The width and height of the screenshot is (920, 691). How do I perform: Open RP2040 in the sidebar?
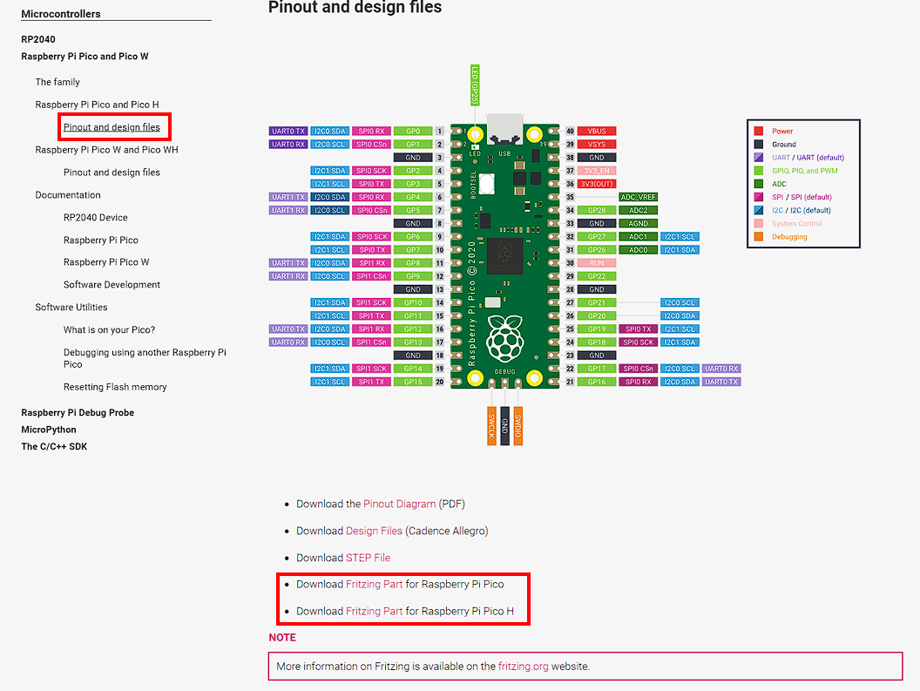coord(38,39)
